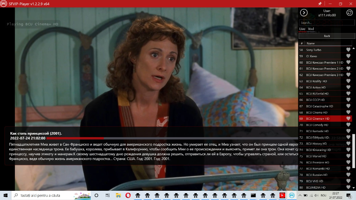Click the red program progress bar

tap(75, 138)
